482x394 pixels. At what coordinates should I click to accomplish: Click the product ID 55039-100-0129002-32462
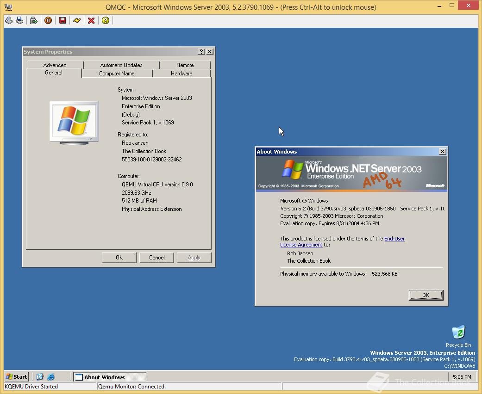151,160
